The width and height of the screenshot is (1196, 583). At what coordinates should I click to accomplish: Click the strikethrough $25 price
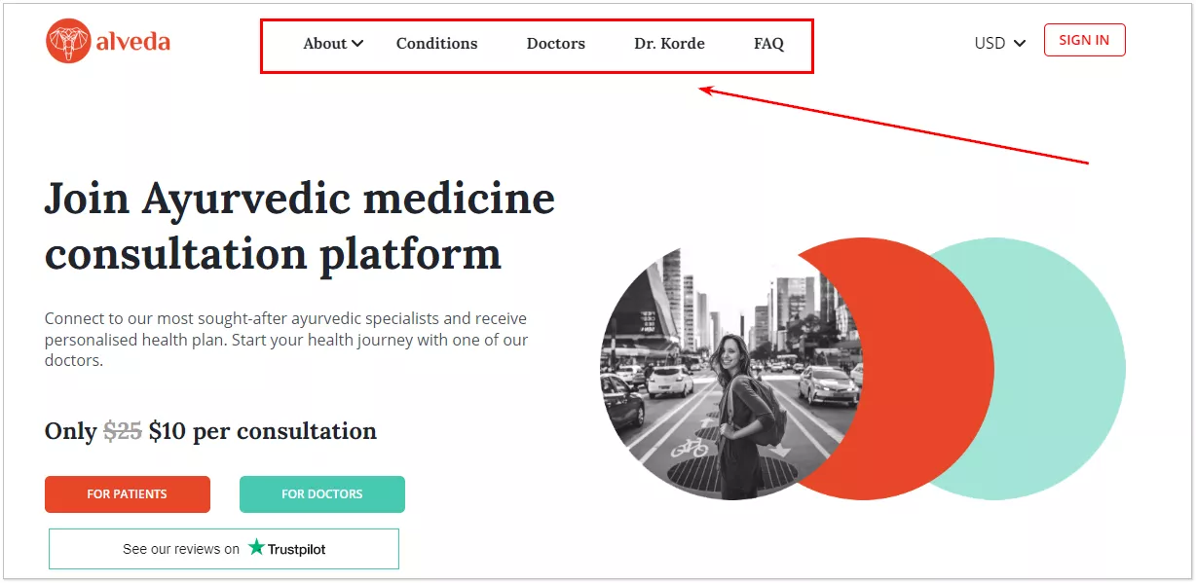click(123, 431)
